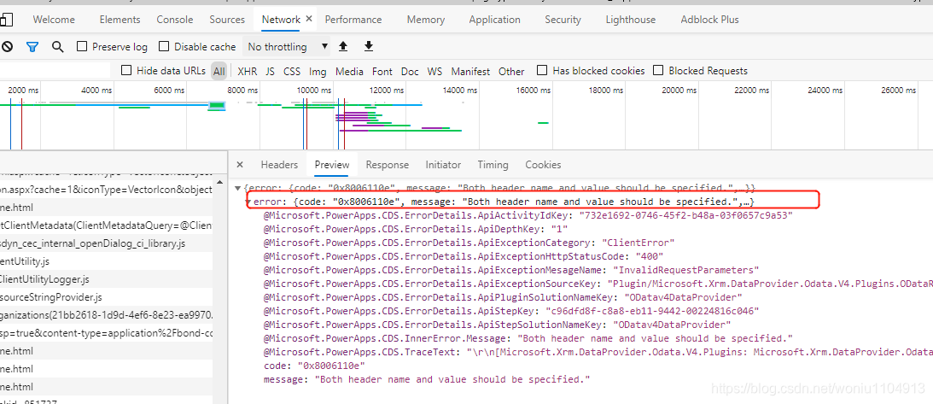
Task: Toggle the network filter funnel icon
Action: [32, 46]
